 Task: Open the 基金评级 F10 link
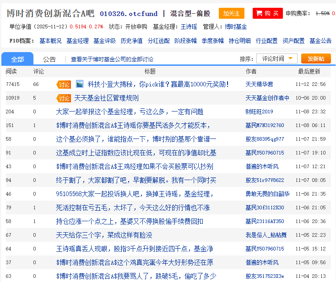pyautogui.click(x=104, y=41)
